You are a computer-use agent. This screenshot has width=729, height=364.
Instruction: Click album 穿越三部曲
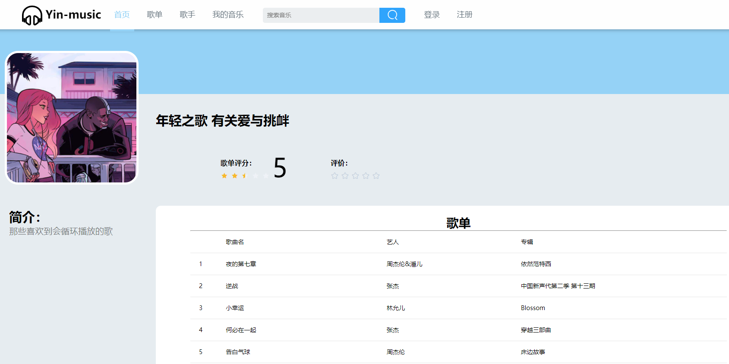(536, 330)
